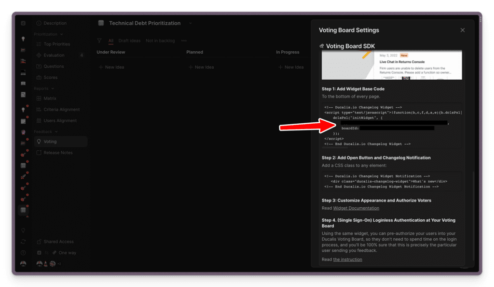494x287 pixels.
Task: Click the board grid icon beside the title
Action: tap(101, 23)
